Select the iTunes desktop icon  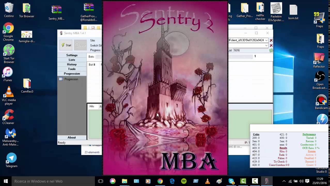tap(8, 74)
